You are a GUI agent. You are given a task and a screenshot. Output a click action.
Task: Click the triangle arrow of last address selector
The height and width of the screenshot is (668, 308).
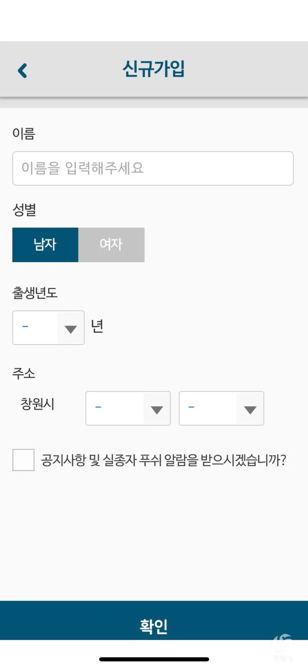250,410
